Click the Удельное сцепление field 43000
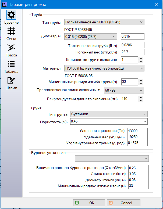The image size is (163, 209). point(137,131)
